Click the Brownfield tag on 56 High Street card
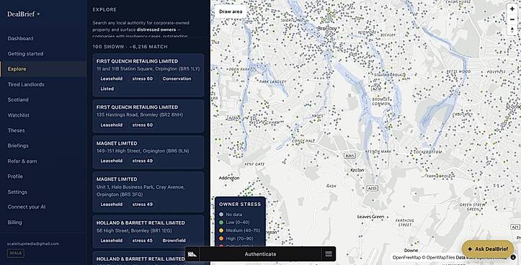This screenshot has width=521, height=265. click(174, 241)
